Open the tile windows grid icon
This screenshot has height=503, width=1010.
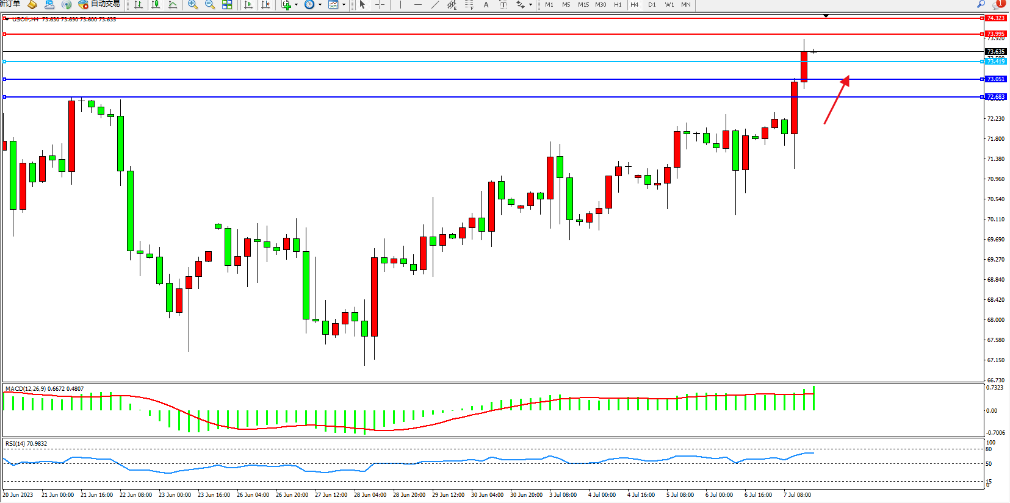(x=227, y=5)
